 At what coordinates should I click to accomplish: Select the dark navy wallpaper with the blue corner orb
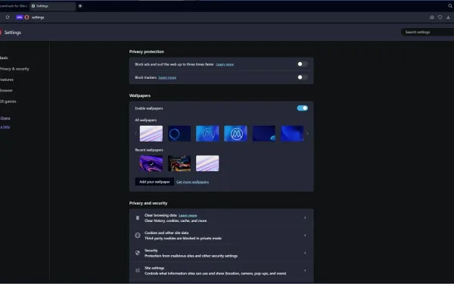click(x=264, y=133)
